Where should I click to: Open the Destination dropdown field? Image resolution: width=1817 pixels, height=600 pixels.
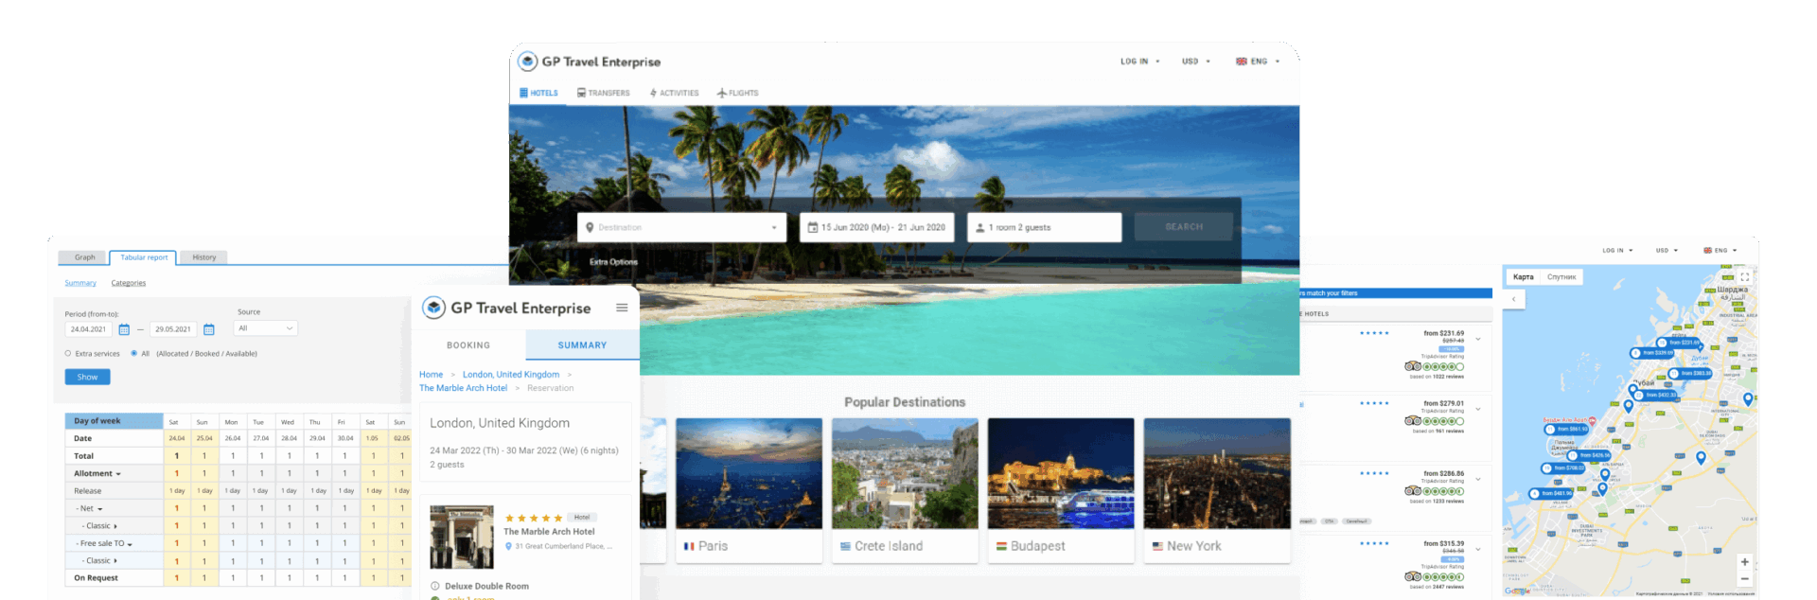click(x=681, y=227)
